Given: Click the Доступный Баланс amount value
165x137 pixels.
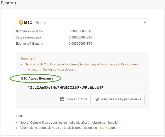Looking at the screenshot, I should click(x=81, y=44).
